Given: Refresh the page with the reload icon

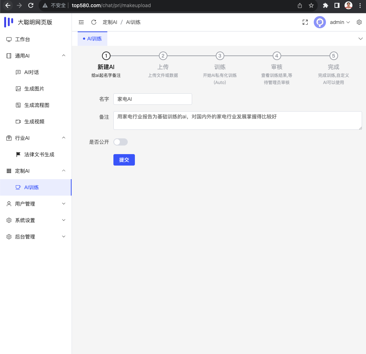Looking at the screenshot, I should pyautogui.click(x=93, y=22).
